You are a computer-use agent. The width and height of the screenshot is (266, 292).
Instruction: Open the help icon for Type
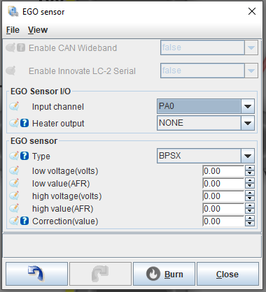point(24,156)
